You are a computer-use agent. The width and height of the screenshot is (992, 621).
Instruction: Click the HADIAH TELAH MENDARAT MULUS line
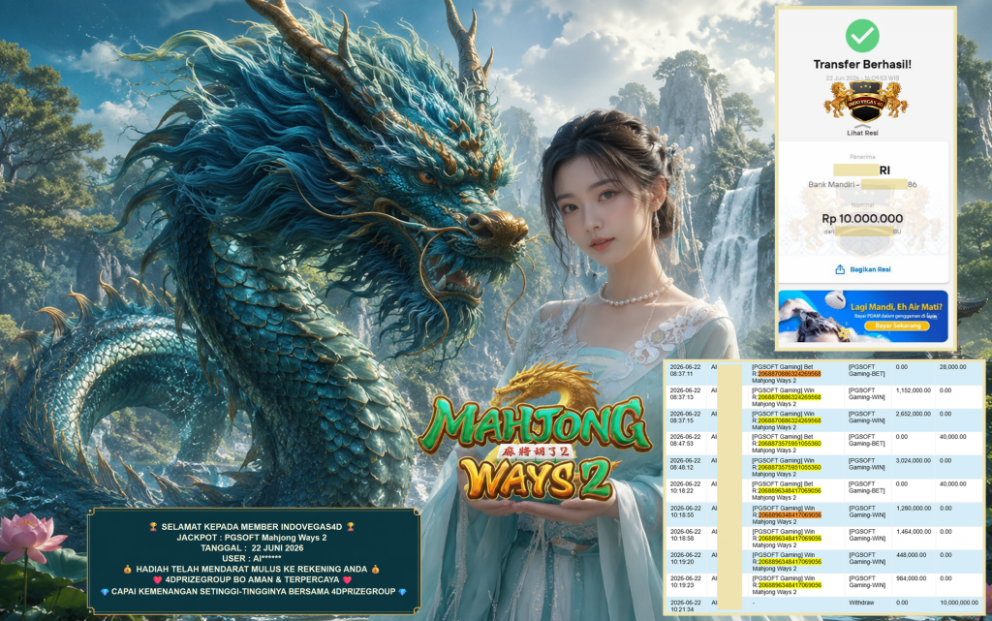click(252, 569)
